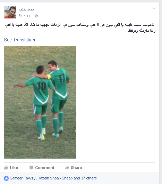Click the Like text label
The height and width of the screenshot is (185, 163).
tap(14, 168)
